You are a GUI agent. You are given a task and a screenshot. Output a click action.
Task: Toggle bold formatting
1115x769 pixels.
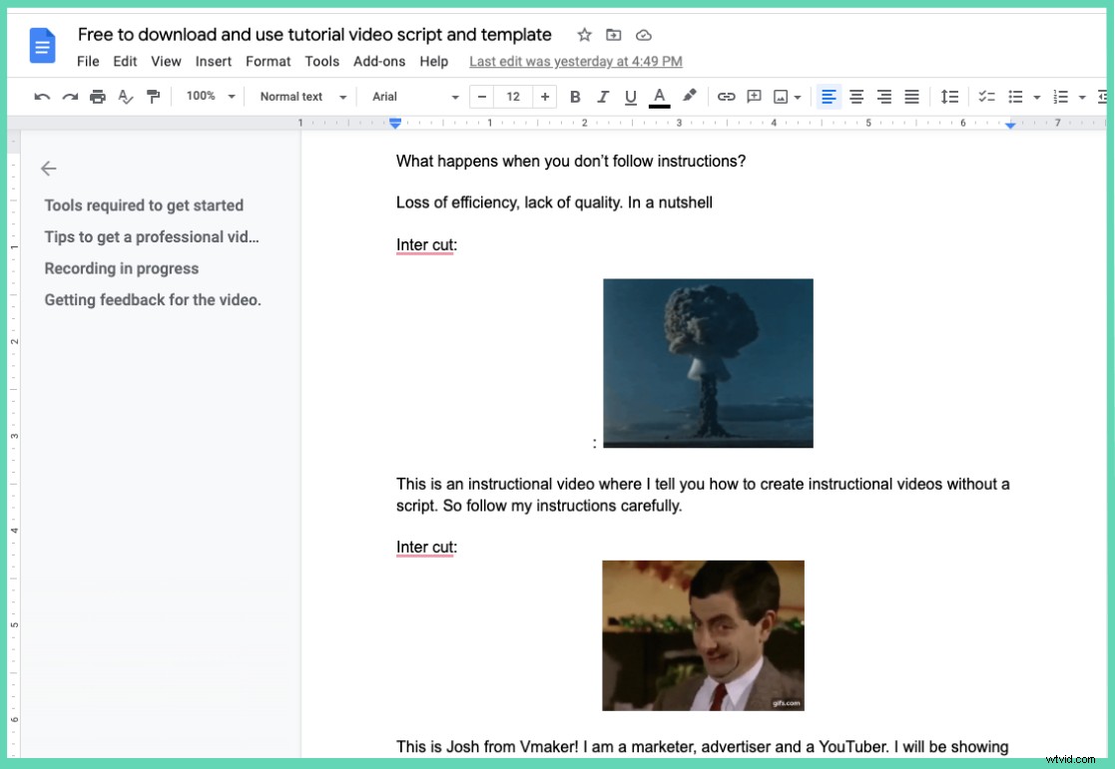(x=575, y=96)
